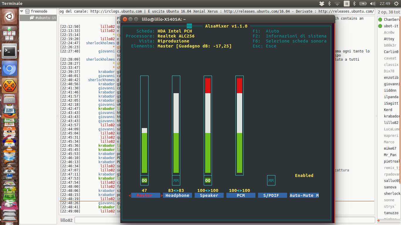Image resolution: width=401 pixels, height=225 pixels.
Task: Open XChat orange X icon in dock
Action: (9, 86)
